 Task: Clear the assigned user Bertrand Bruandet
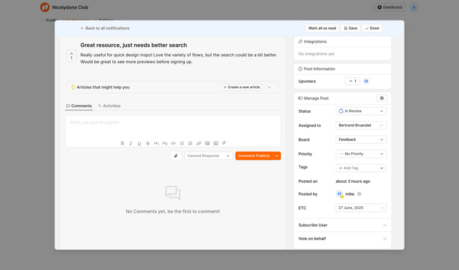381,125
